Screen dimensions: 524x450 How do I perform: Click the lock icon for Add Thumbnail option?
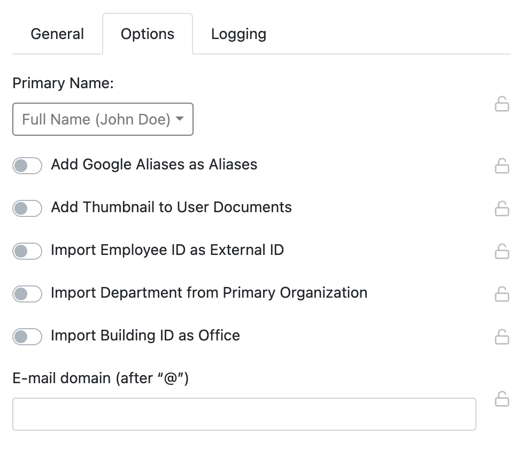click(x=502, y=208)
